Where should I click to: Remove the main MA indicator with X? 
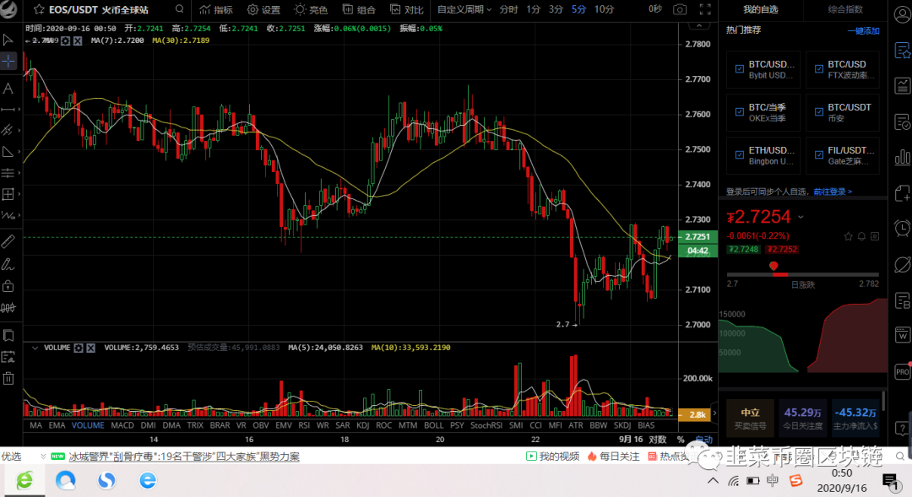(x=78, y=41)
